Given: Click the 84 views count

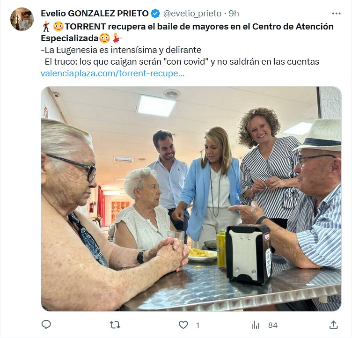Looking at the screenshot, I should click(x=273, y=325).
